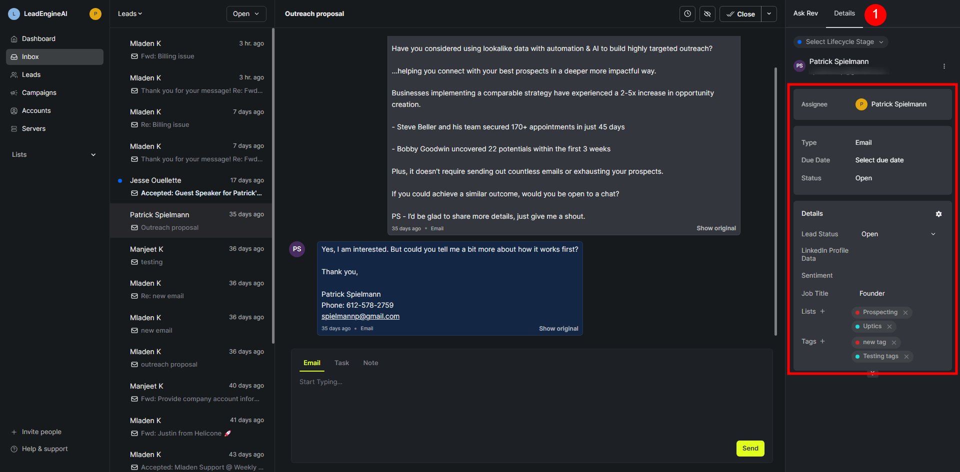Screen dimensions: 960x472
Task: Open the Open status filter dropdown
Action: point(246,14)
